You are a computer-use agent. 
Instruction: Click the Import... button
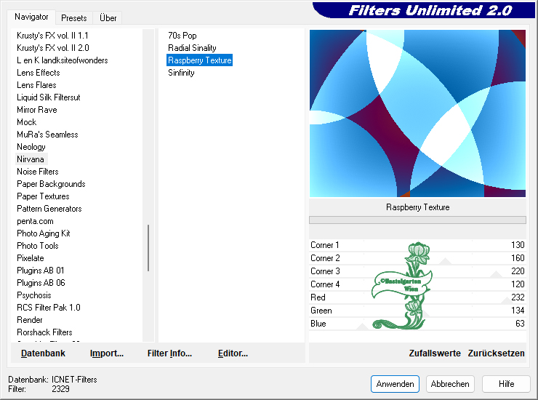(x=107, y=353)
